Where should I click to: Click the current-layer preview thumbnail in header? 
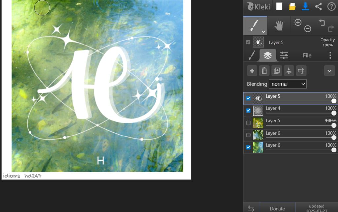(258, 42)
